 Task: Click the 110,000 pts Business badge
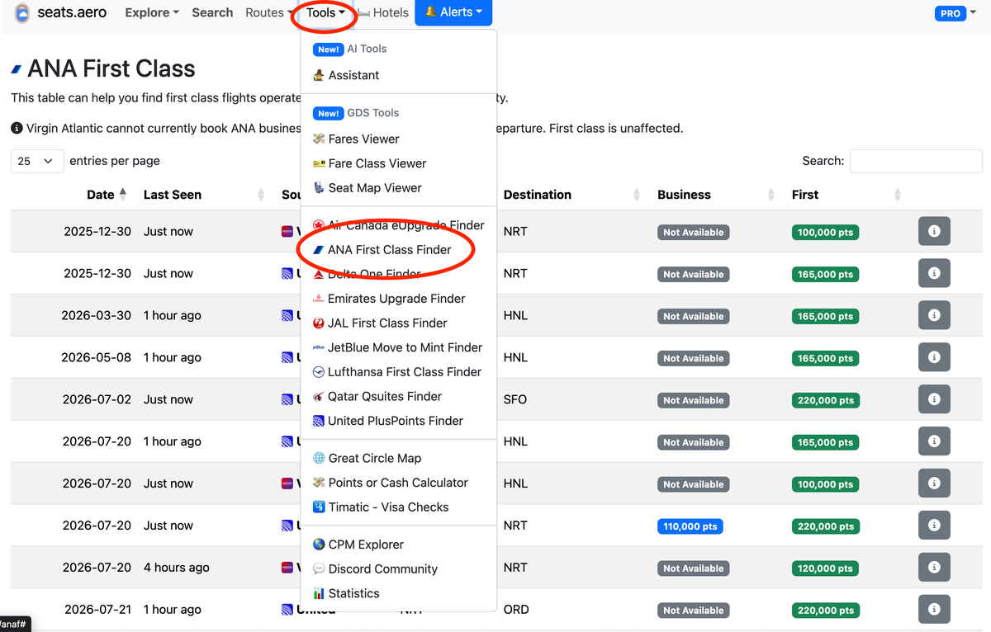pyautogui.click(x=690, y=526)
